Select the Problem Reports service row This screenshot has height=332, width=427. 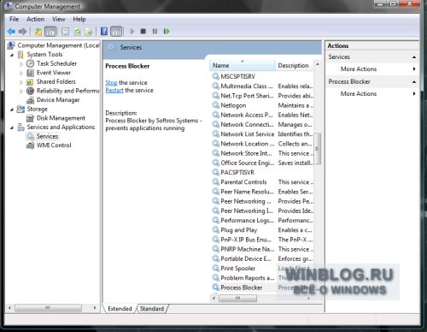point(262,278)
